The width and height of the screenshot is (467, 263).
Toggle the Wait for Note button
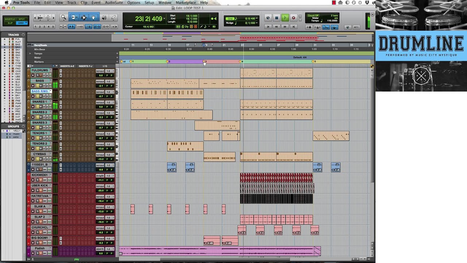pyautogui.click(x=309, y=27)
